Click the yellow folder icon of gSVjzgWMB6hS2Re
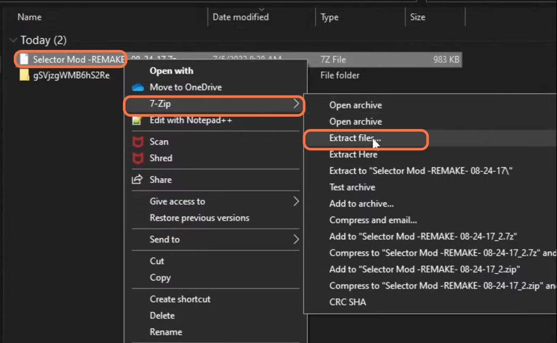This screenshot has height=343, width=557. 24,75
